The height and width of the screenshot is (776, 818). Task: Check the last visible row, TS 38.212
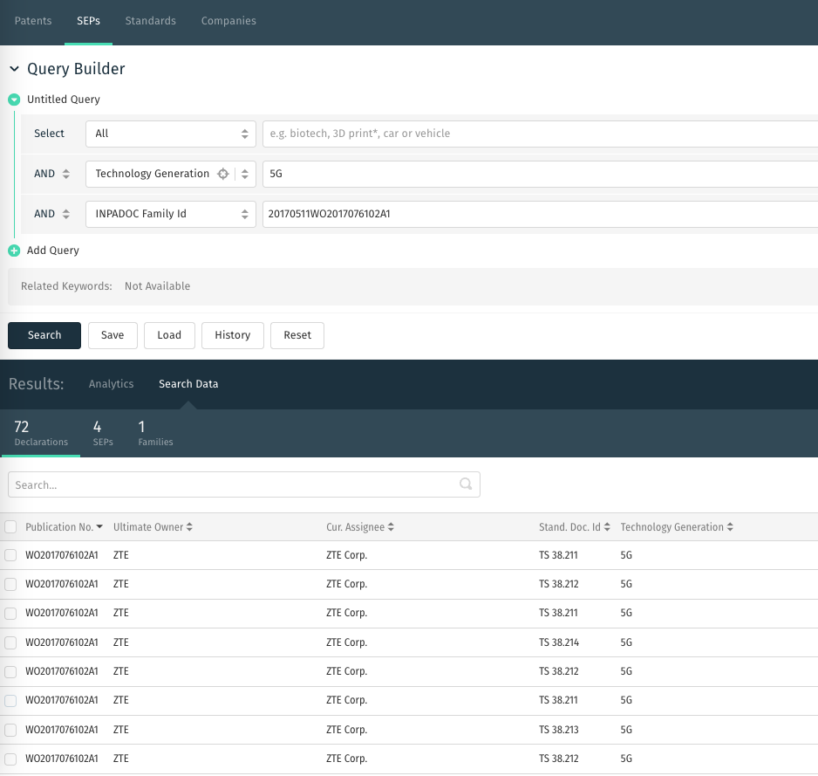[x=10, y=759]
